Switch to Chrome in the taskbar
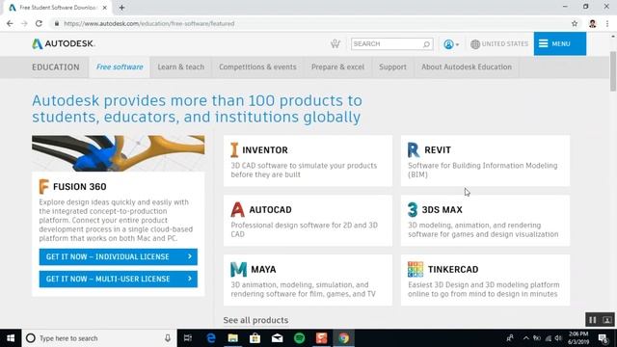 343,338
